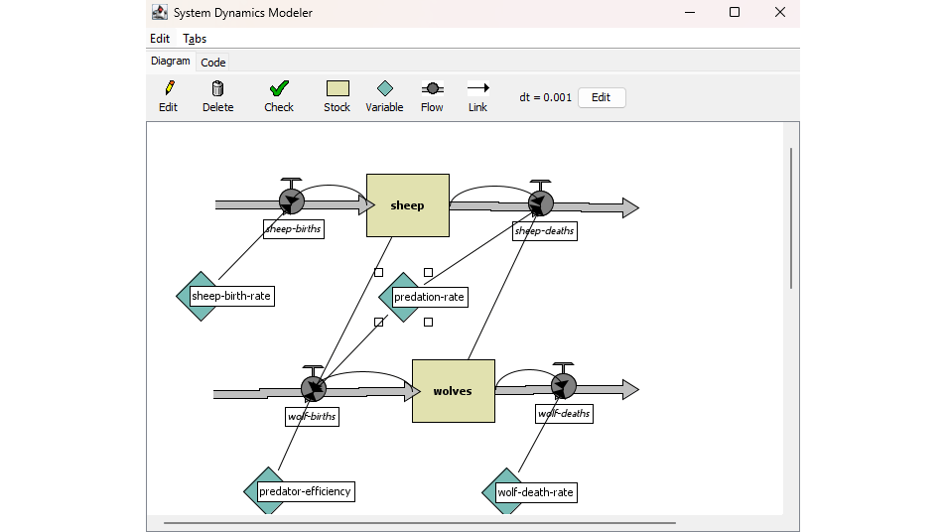
Task: Click the Edit button next to dt
Action: 602,97
